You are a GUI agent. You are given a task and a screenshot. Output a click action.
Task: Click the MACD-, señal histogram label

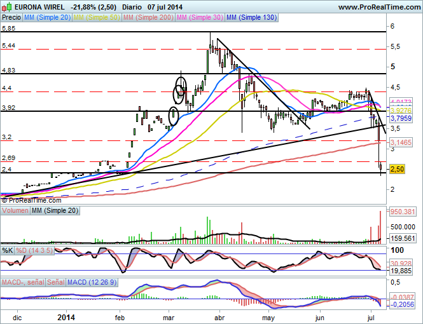pos(23,282)
